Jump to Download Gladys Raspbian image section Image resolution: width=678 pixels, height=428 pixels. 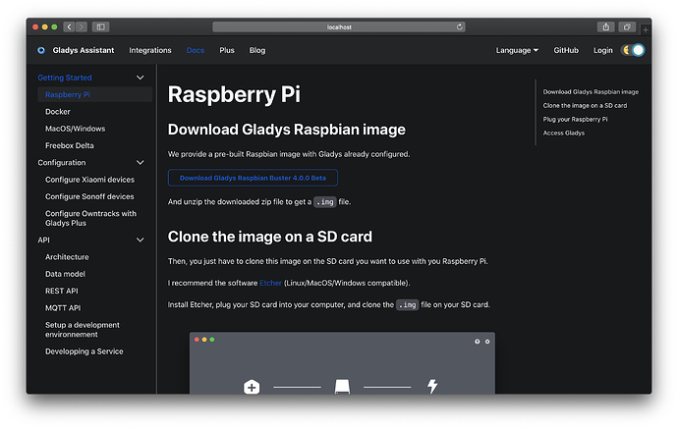click(x=591, y=92)
